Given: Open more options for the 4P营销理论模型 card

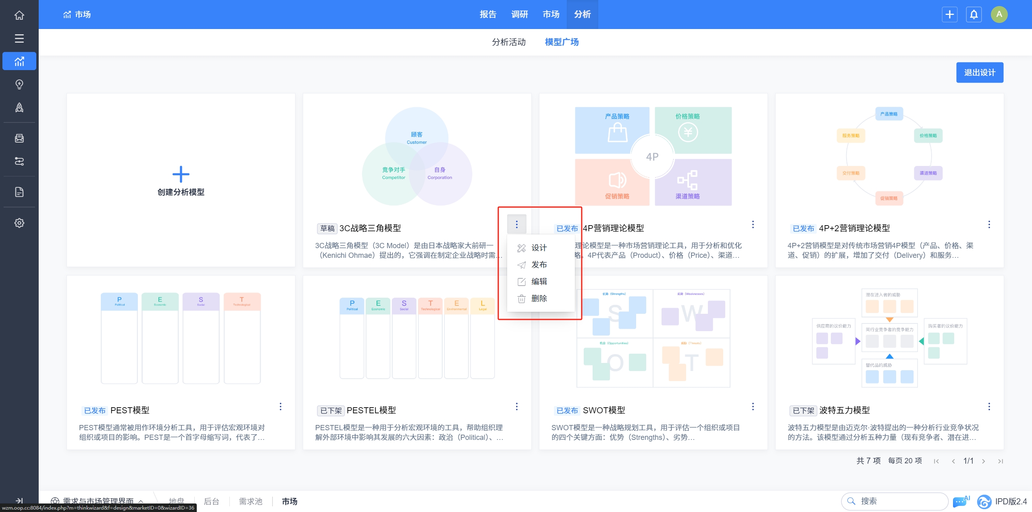Looking at the screenshot, I should coord(753,224).
